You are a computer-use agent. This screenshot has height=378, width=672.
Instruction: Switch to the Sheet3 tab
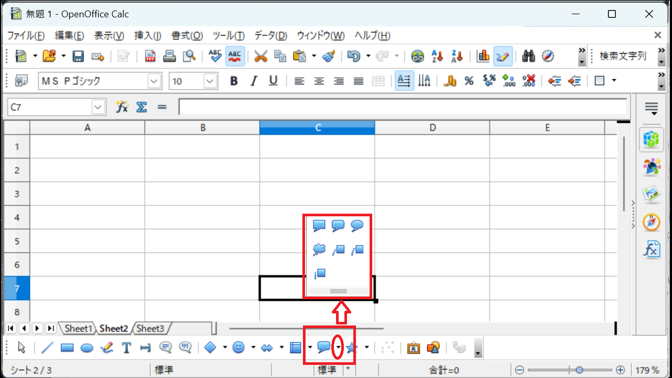[x=150, y=329]
